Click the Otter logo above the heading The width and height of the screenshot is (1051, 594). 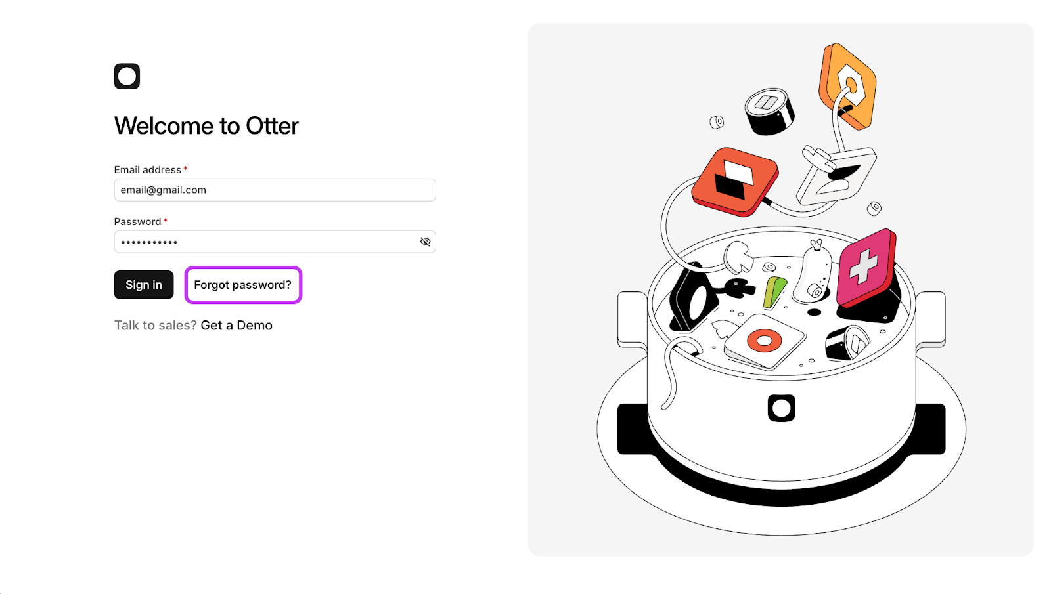(127, 76)
